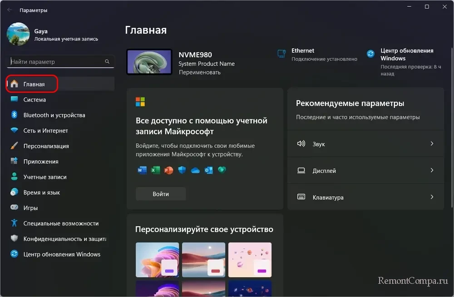Click the Ethernet network icon
Screen dimensions: 454x297
point(281,54)
